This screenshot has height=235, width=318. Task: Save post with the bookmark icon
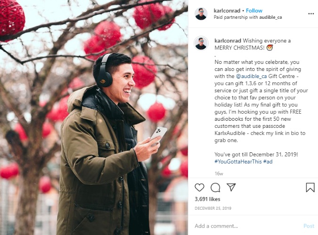point(310,187)
